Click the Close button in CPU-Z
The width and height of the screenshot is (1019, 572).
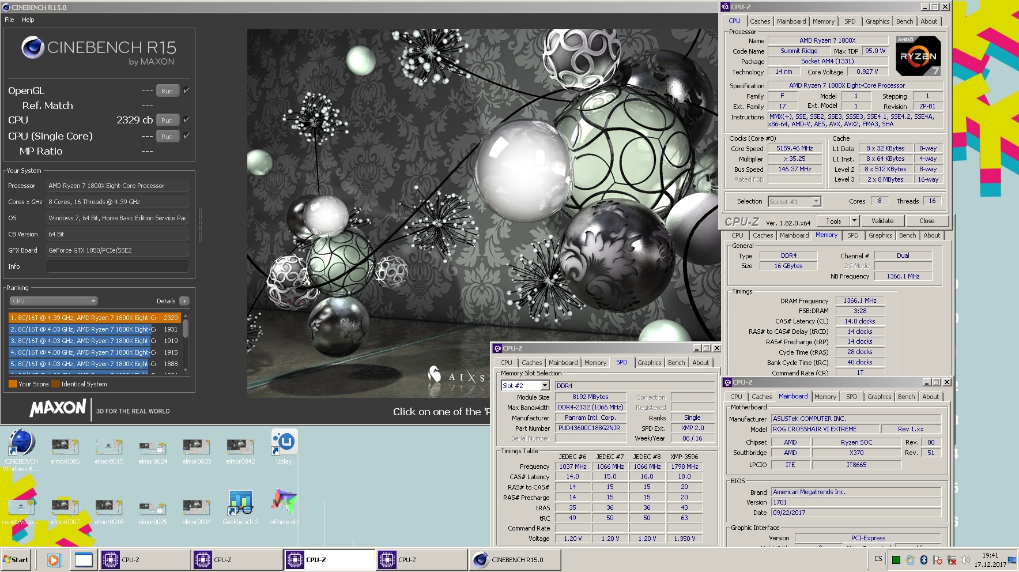(927, 221)
